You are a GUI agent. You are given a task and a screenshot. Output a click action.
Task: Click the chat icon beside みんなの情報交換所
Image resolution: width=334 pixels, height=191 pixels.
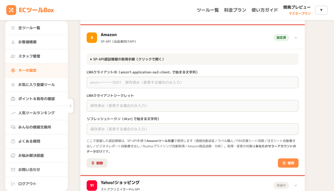[x=13, y=127]
